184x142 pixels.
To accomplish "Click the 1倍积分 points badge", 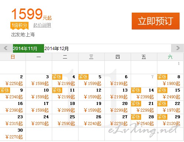I will click(19, 26).
